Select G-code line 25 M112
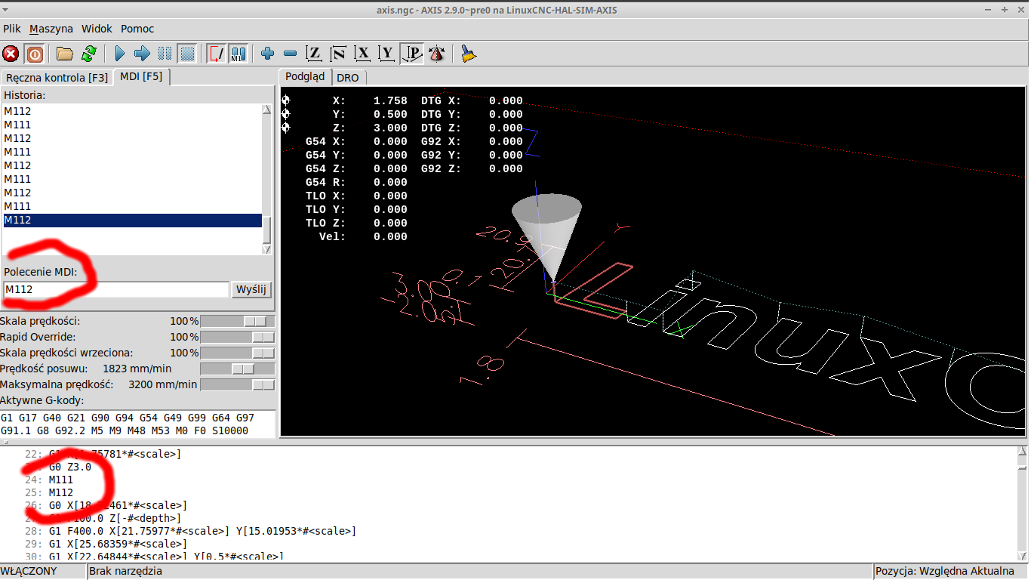 pyautogui.click(x=61, y=492)
